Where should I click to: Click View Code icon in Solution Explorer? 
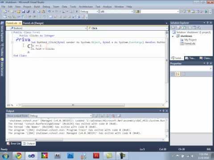190,28
